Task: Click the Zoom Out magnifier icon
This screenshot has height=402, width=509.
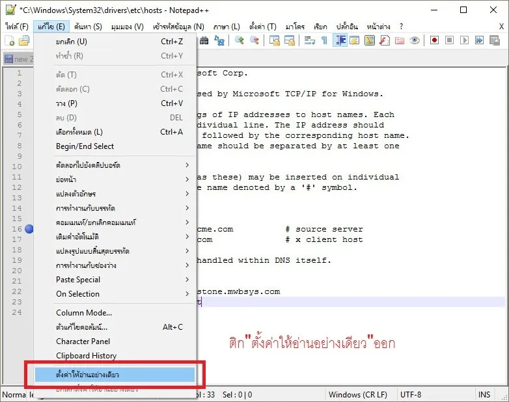Action: 255,40
